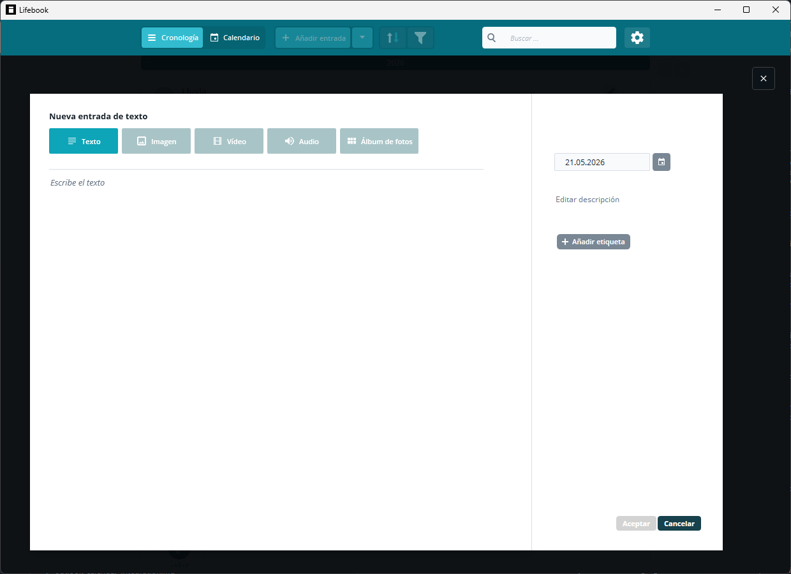Click the Añadir etiqueta button
Image resolution: width=791 pixels, height=574 pixels.
point(593,242)
